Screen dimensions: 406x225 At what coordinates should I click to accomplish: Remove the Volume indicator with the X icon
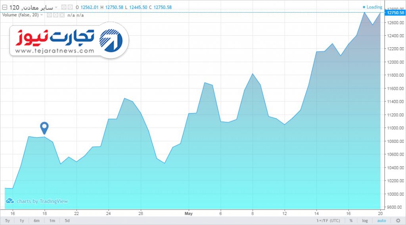click(61, 15)
